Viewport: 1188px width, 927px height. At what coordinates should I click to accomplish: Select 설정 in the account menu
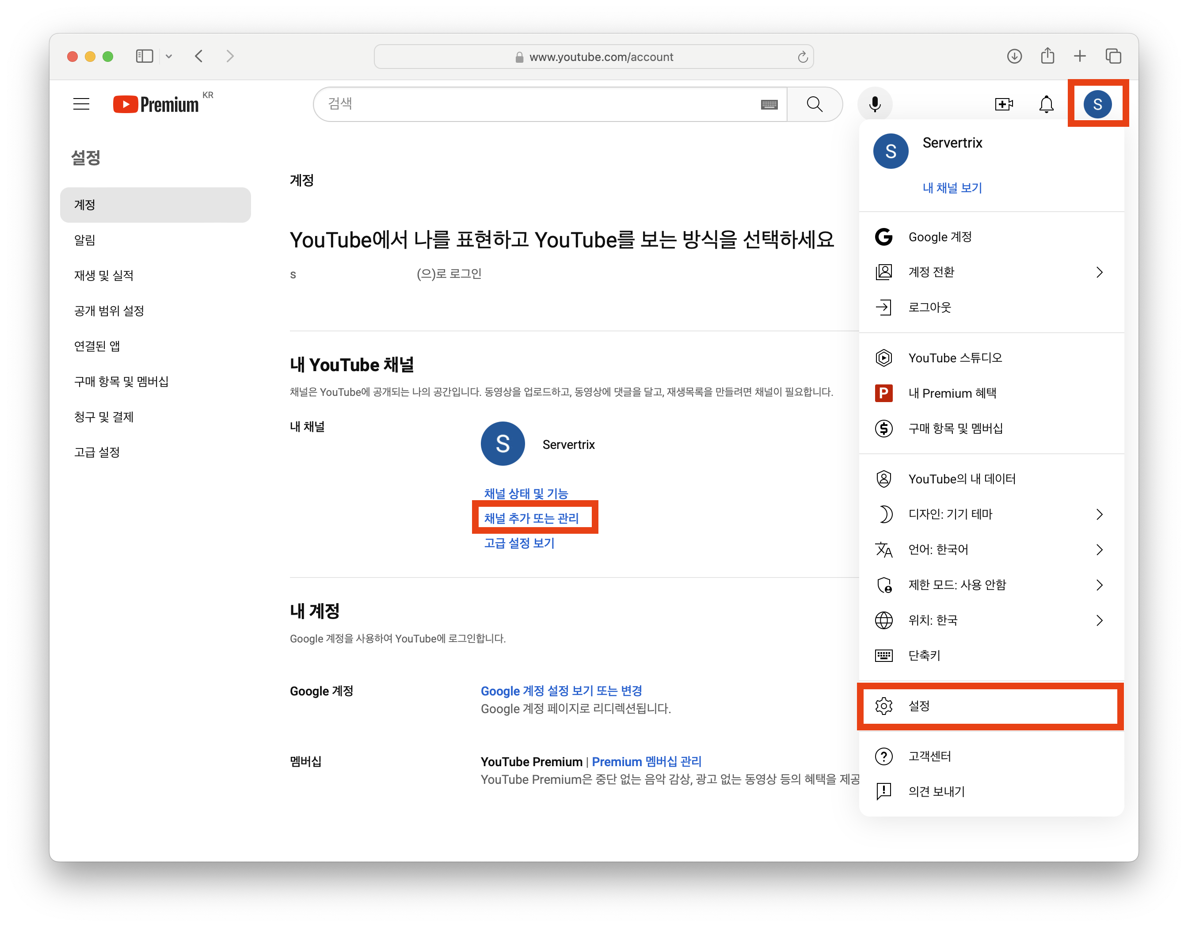[x=919, y=706]
